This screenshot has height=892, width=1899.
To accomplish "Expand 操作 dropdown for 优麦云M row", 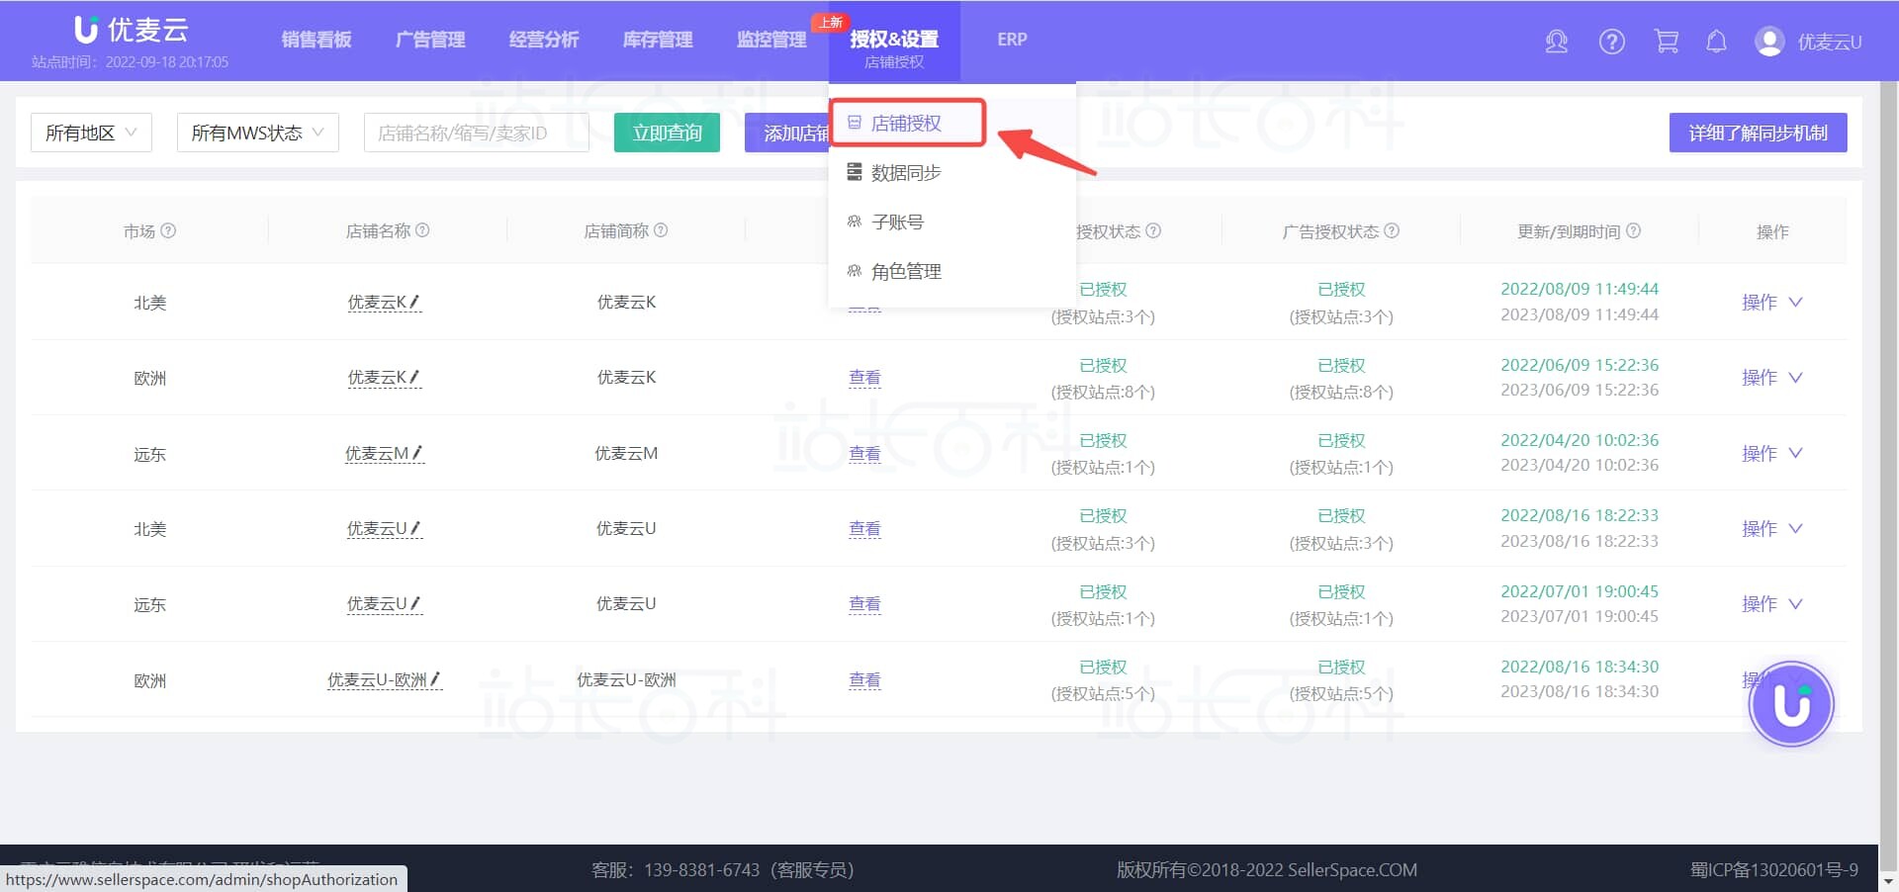I will (x=1771, y=454).
